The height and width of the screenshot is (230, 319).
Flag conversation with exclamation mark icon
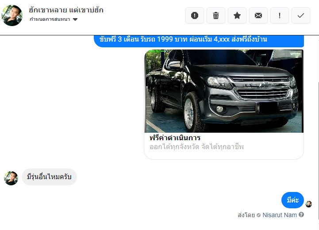pos(280,15)
